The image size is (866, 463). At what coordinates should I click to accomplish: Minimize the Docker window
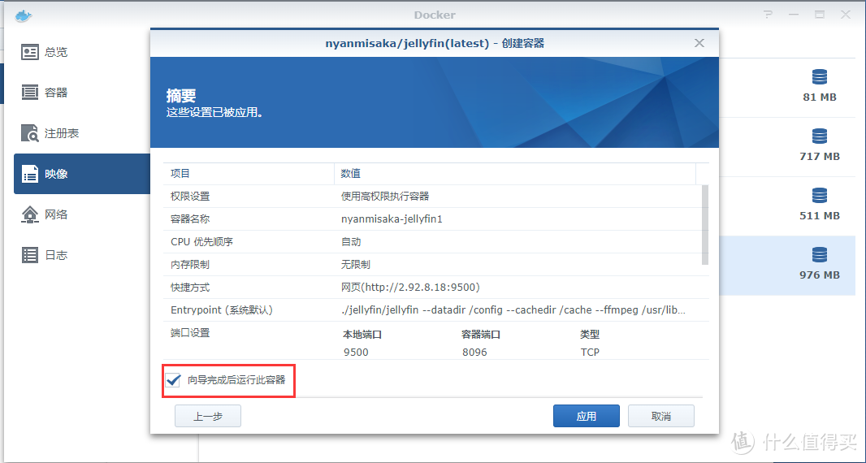[x=794, y=15]
